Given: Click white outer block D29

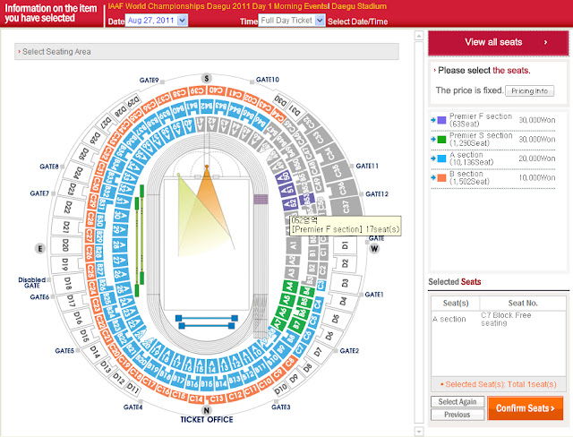Looking at the screenshot, I should pyautogui.click(x=133, y=102).
